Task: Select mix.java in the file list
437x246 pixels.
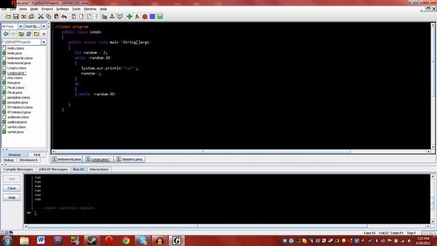Action: [x=14, y=83]
